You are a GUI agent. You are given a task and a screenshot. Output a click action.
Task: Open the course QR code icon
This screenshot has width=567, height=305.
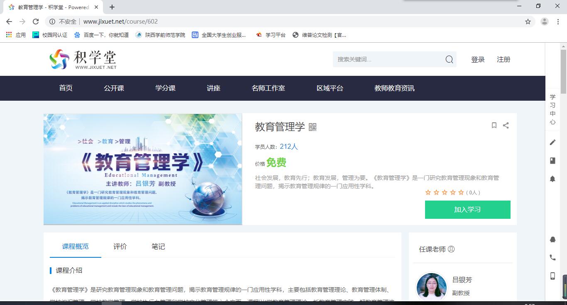pyautogui.click(x=313, y=127)
